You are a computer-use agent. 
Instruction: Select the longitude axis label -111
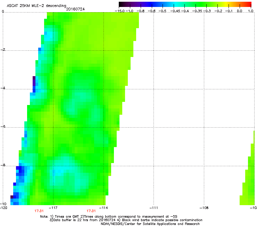(x=154, y=208)
